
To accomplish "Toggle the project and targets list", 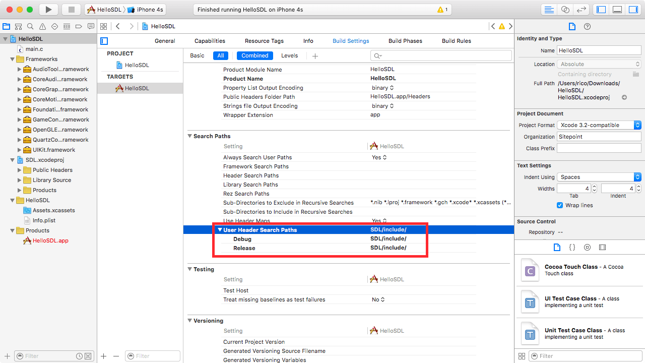I will (104, 41).
